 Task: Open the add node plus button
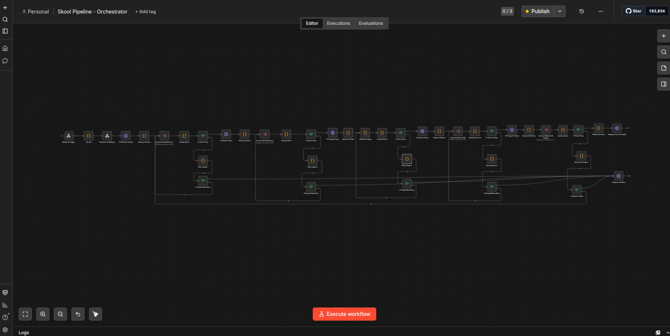pyautogui.click(x=663, y=36)
